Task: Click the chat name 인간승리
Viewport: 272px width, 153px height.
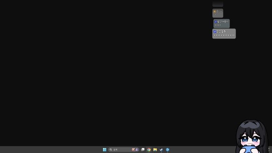Action: [221, 32]
